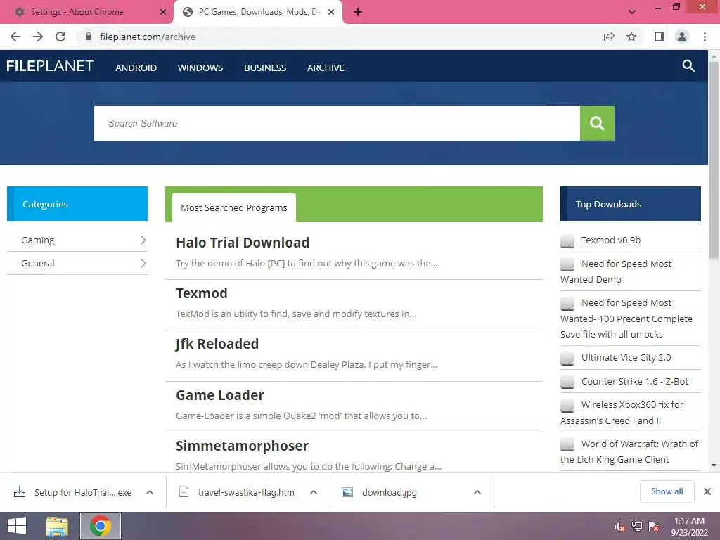
Task: Click Need for Speed Most Wanted Demo link
Action: coord(616,271)
